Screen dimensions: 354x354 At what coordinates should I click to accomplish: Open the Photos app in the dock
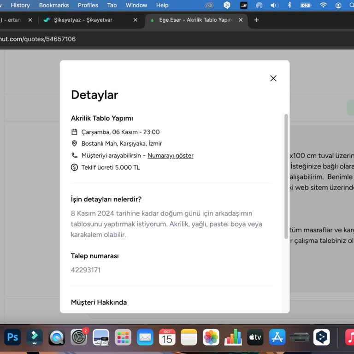211,337
